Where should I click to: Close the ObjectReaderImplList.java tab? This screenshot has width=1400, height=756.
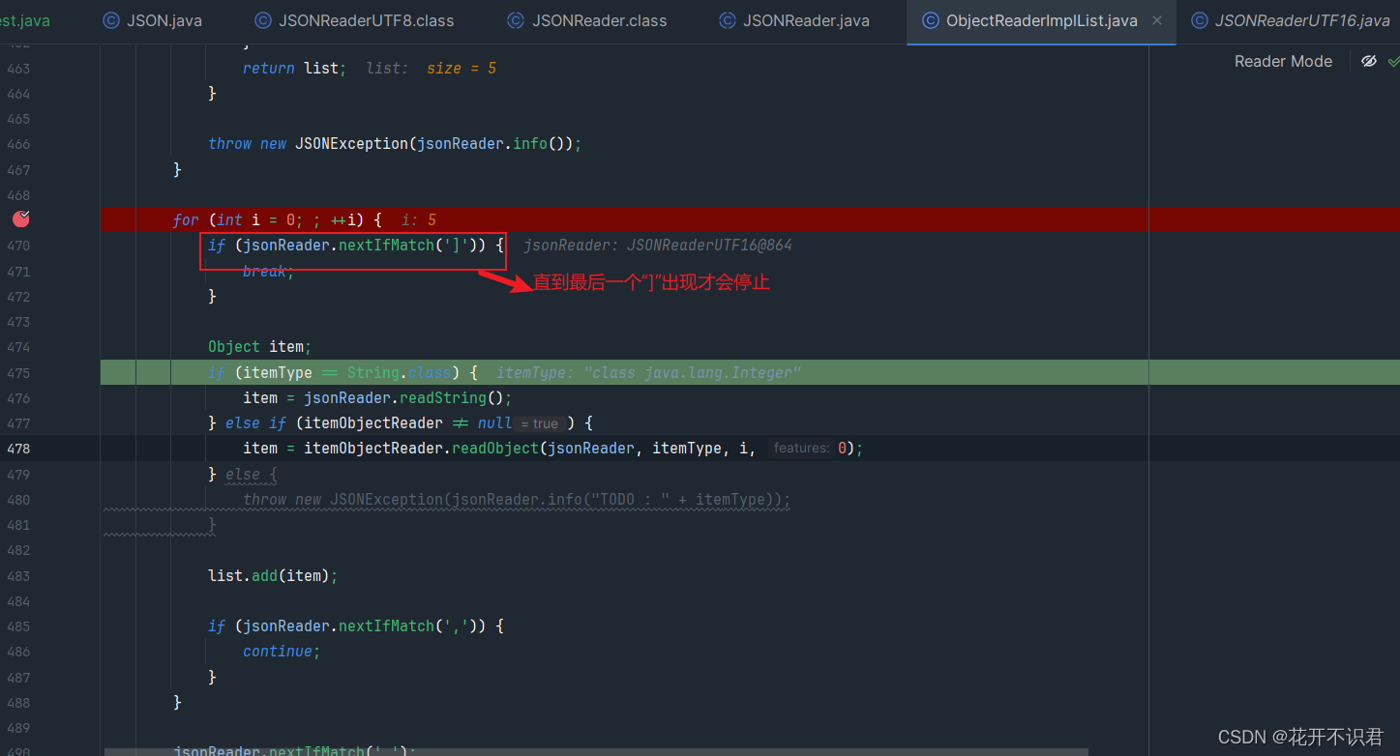(1156, 19)
